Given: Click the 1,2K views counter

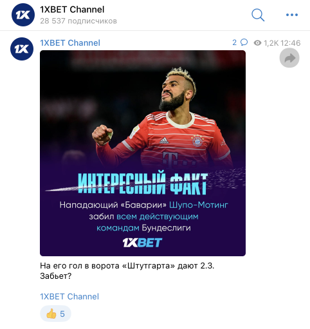Looking at the screenshot, I should coord(271,43).
